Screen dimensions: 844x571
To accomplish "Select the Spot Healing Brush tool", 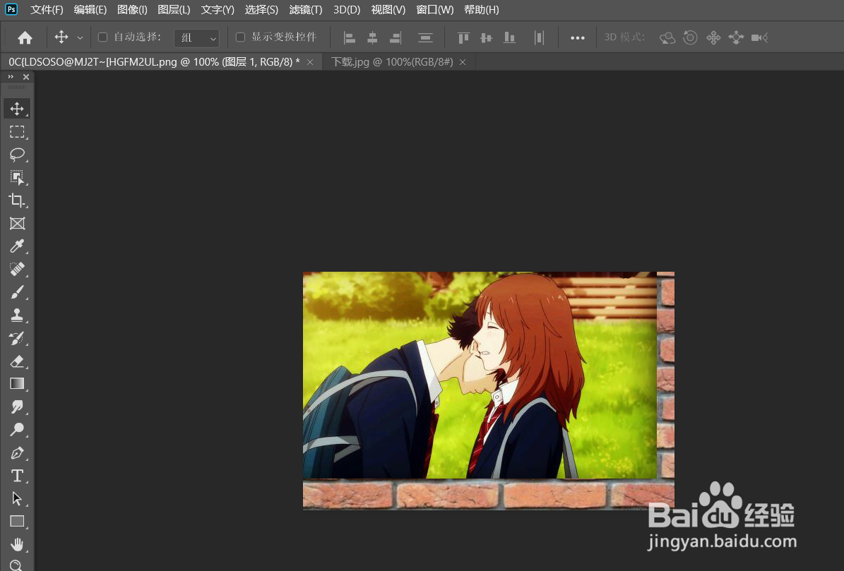I will click(x=17, y=270).
